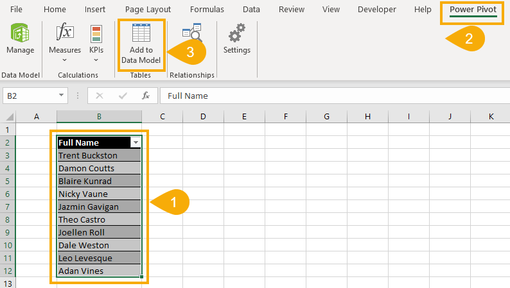Select column D header
This screenshot has width=510, height=288.
203,117
